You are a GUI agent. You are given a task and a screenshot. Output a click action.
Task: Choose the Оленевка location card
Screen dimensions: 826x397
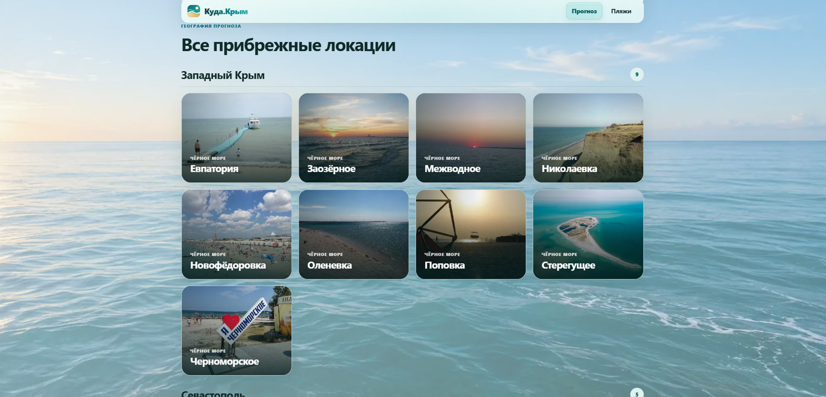coord(354,234)
